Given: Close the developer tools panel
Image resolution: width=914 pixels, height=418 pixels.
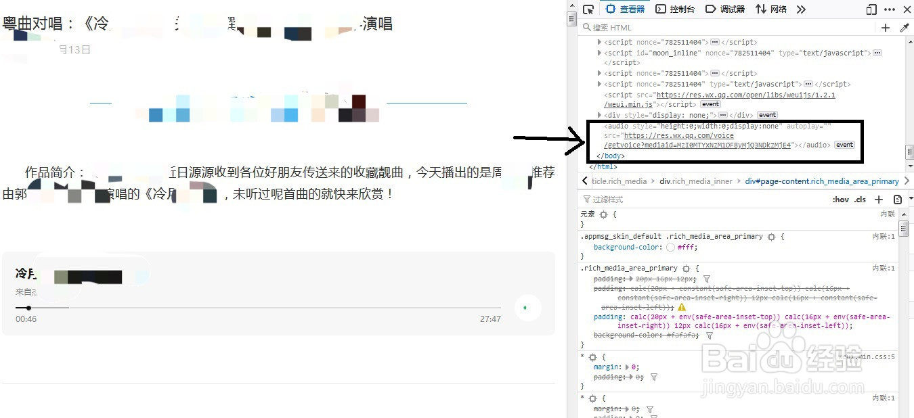Looking at the screenshot, I should click(x=907, y=9).
